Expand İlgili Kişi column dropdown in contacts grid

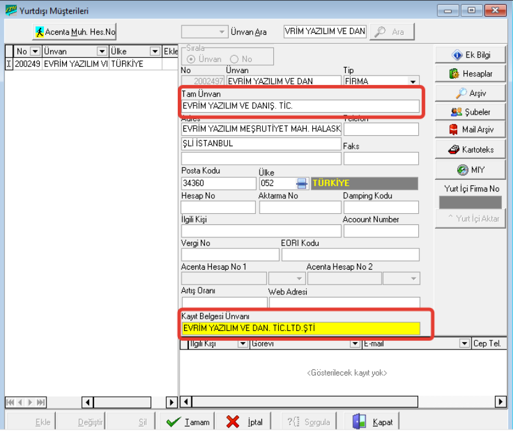[242, 343]
